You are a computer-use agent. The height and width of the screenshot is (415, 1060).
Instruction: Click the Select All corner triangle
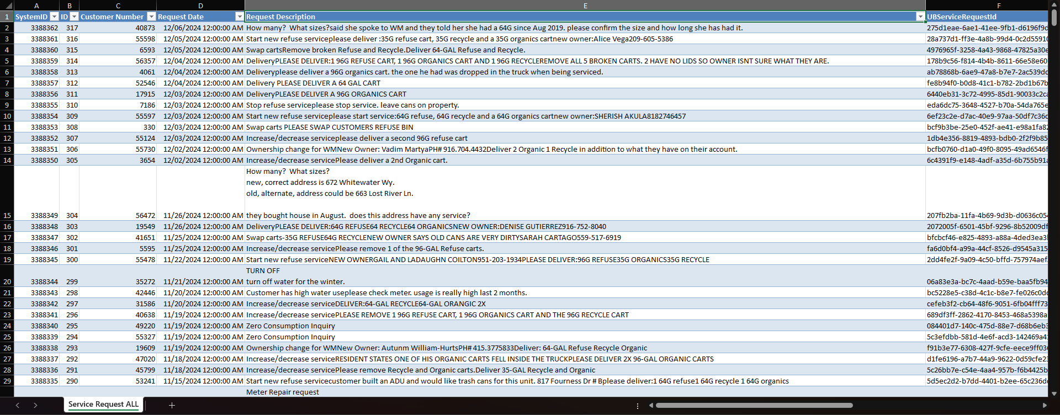click(8, 6)
